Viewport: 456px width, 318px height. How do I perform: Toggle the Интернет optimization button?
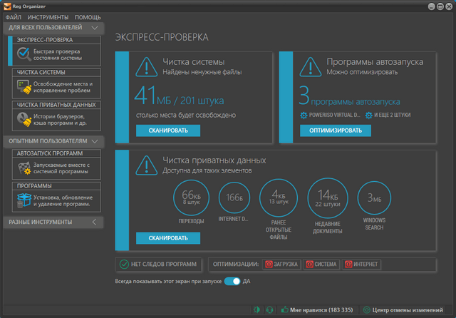(362, 265)
